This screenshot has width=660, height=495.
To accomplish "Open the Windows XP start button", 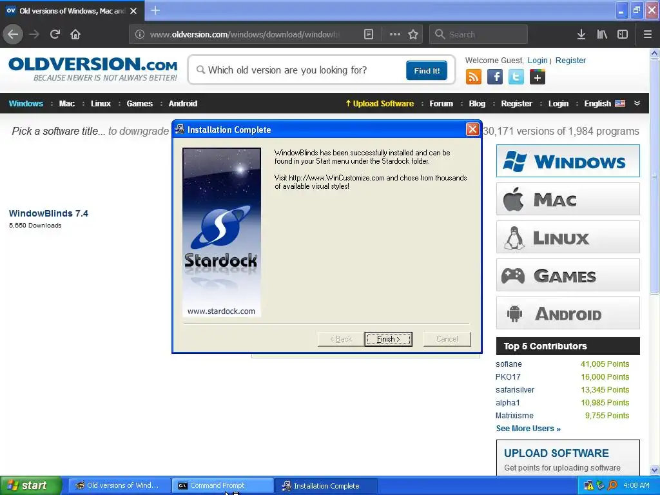I will 30,485.
